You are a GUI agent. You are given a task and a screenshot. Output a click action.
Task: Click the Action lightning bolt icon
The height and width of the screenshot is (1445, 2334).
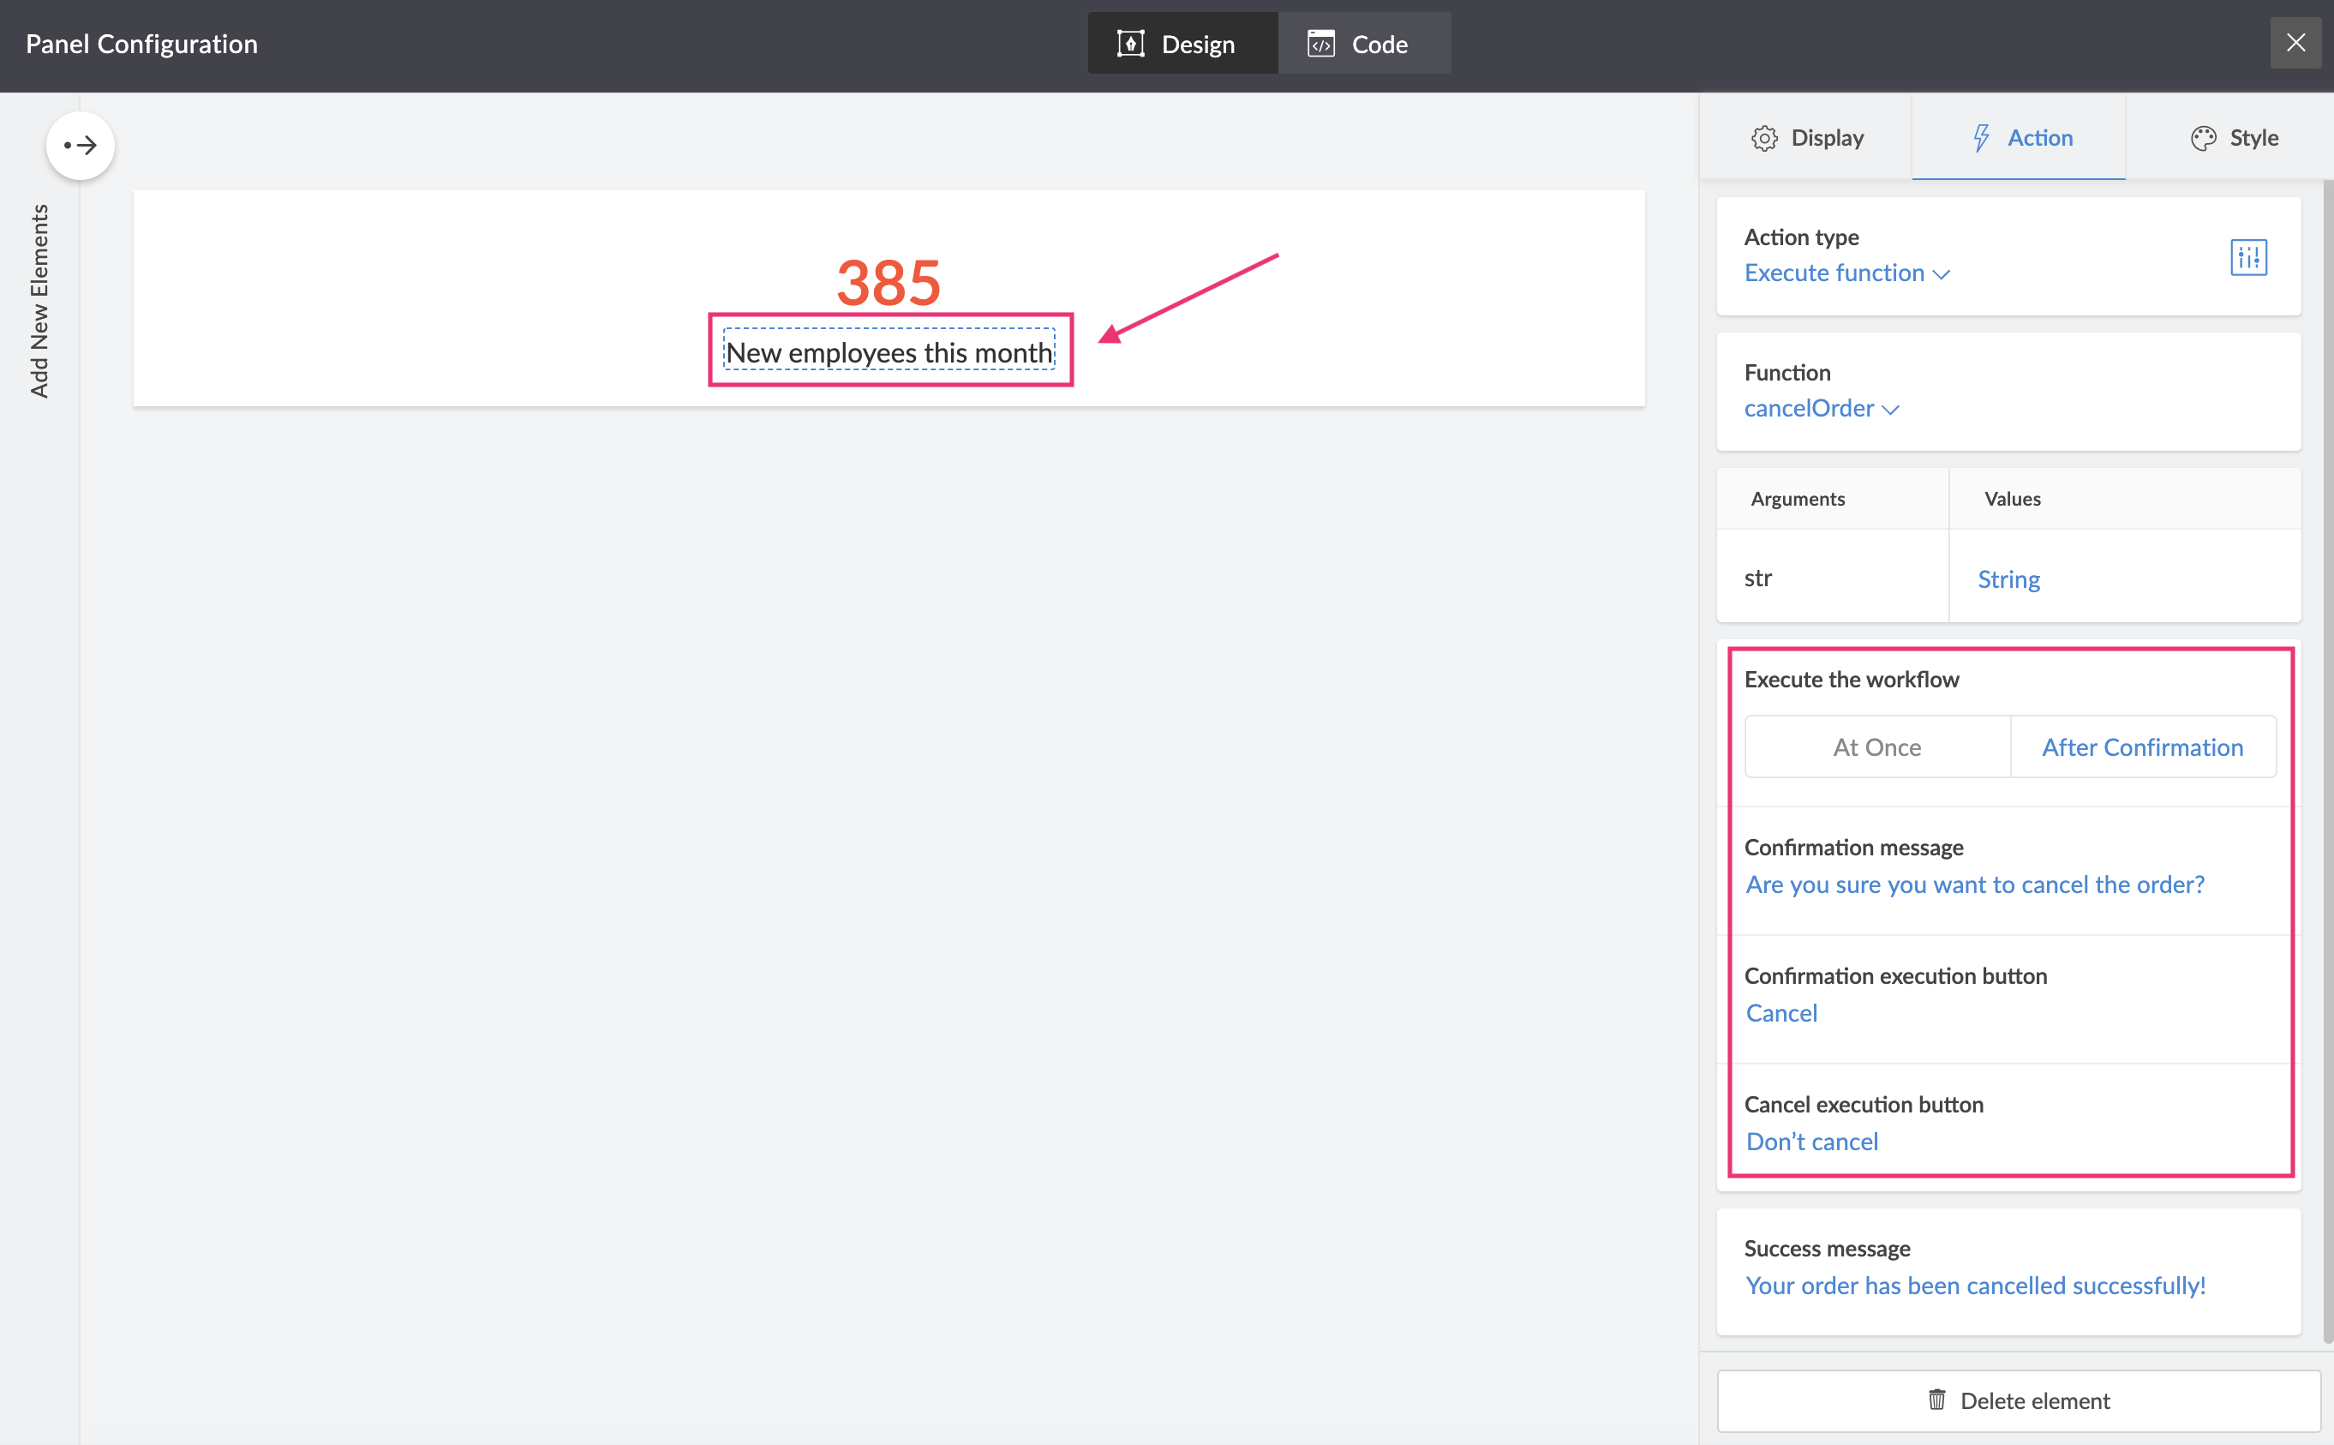pos(1982,139)
